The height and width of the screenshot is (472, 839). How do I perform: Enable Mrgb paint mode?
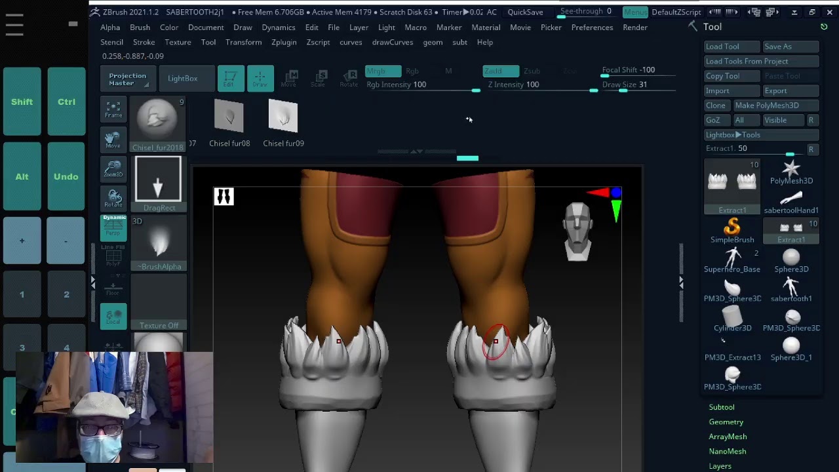tap(383, 71)
